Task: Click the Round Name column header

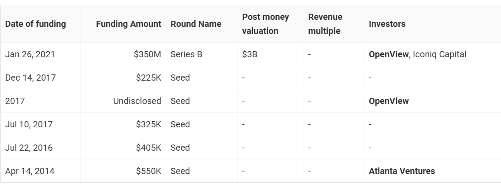Action: [x=196, y=24]
